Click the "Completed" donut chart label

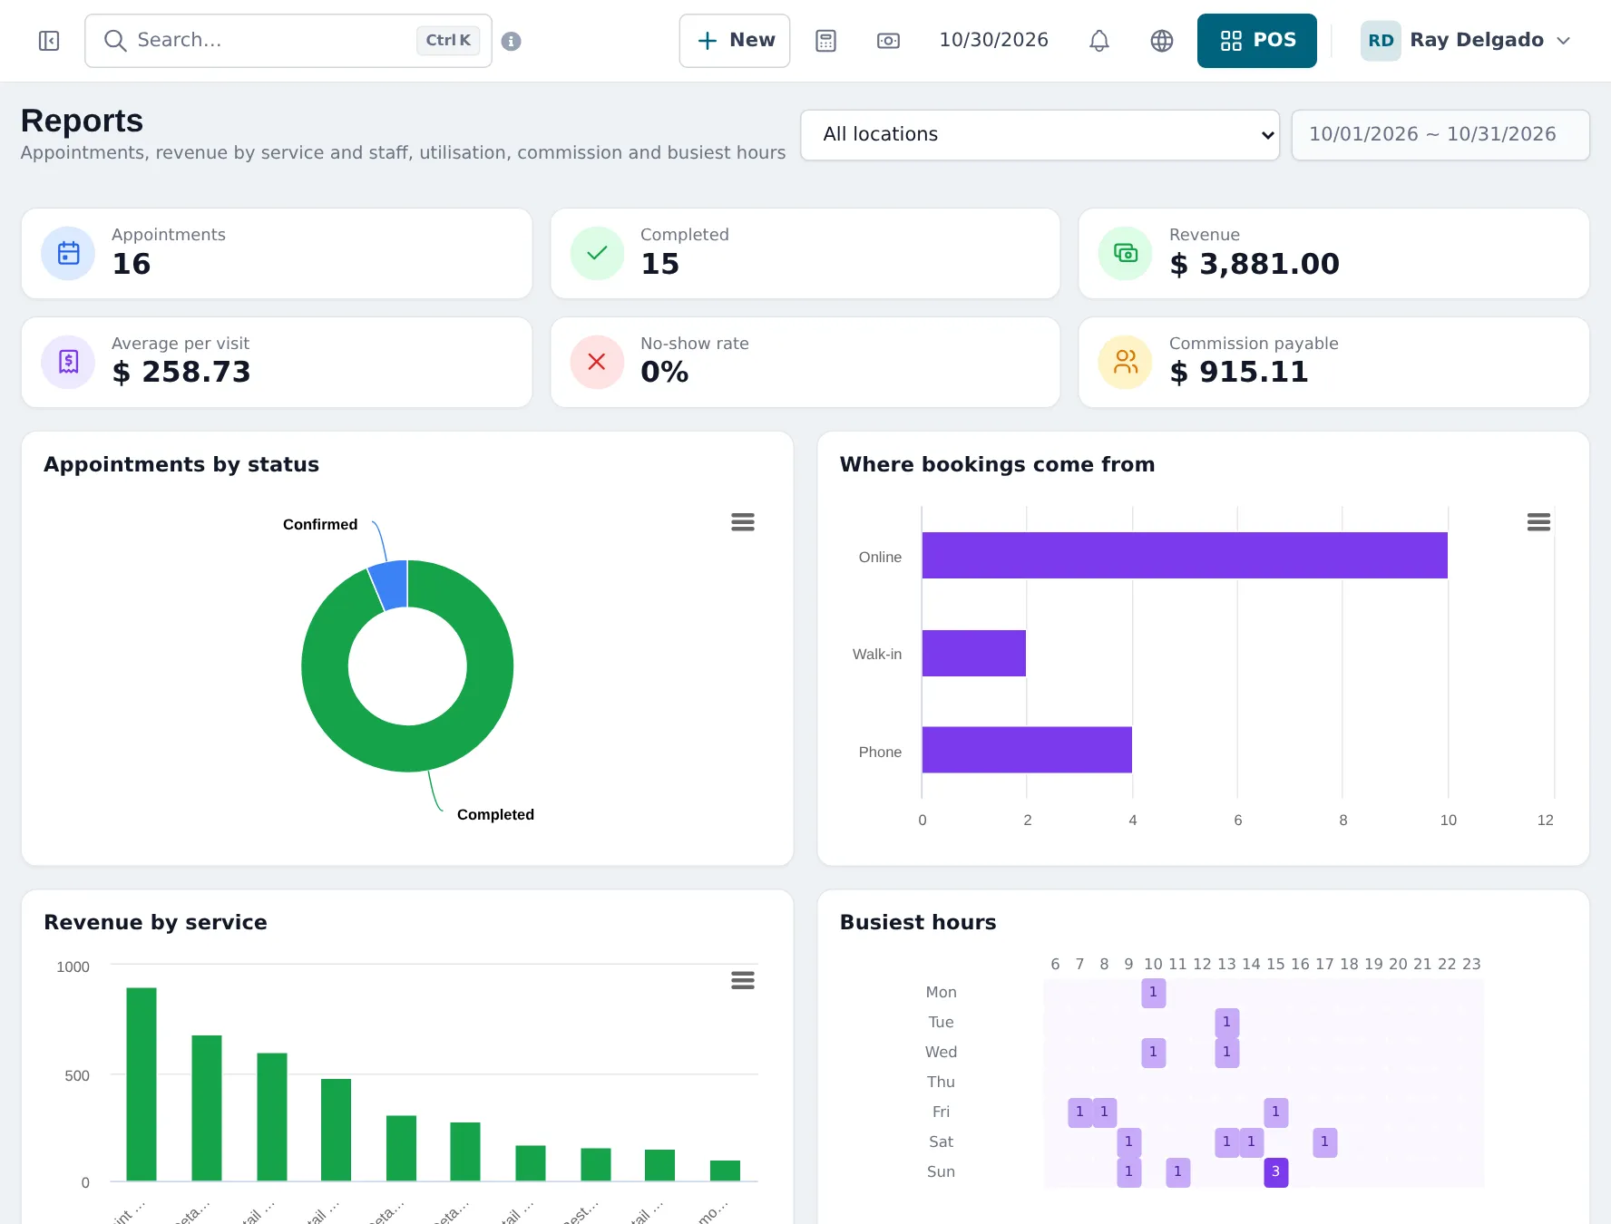point(495,814)
